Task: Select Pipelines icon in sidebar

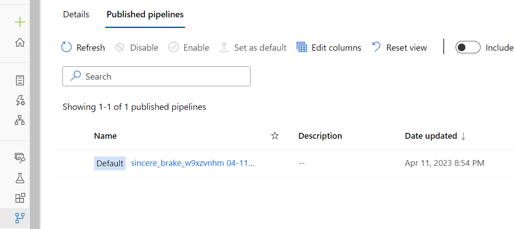Action: click(x=20, y=218)
